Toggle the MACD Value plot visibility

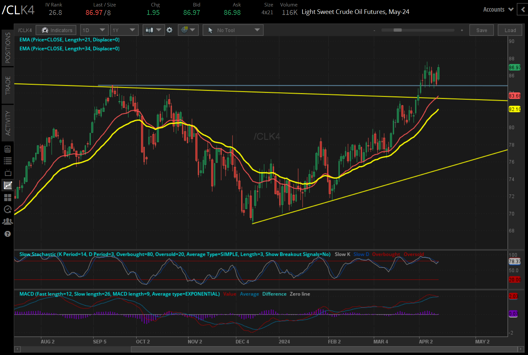tap(230, 294)
